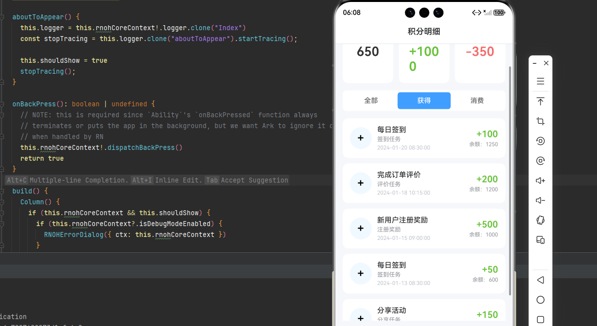Decrease emulator volume with speaker minus icon
597x326 pixels.
pyautogui.click(x=541, y=200)
